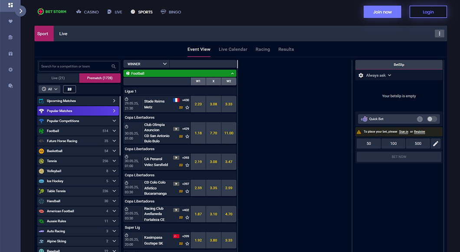Click the competition search field

[79, 66]
